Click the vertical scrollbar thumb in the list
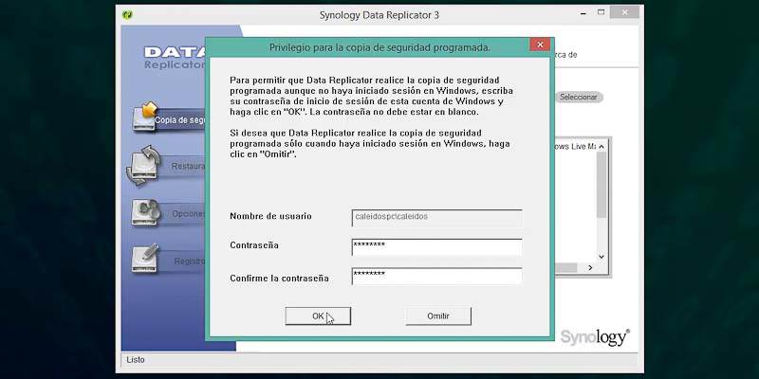 pyautogui.click(x=602, y=185)
